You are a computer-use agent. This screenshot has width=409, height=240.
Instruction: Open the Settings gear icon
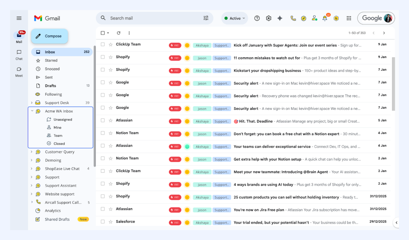(x=268, y=18)
